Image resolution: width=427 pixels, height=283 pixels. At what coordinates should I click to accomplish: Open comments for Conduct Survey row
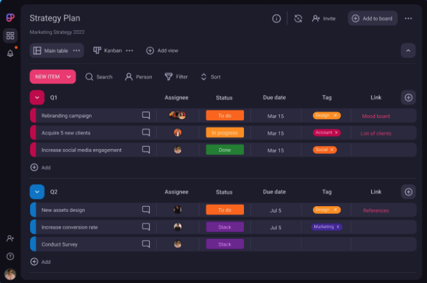(146, 244)
